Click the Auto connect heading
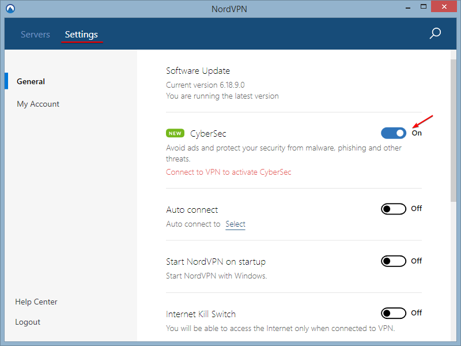Image resolution: width=461 pixels, height=346 pixels. tap(192, 210)
